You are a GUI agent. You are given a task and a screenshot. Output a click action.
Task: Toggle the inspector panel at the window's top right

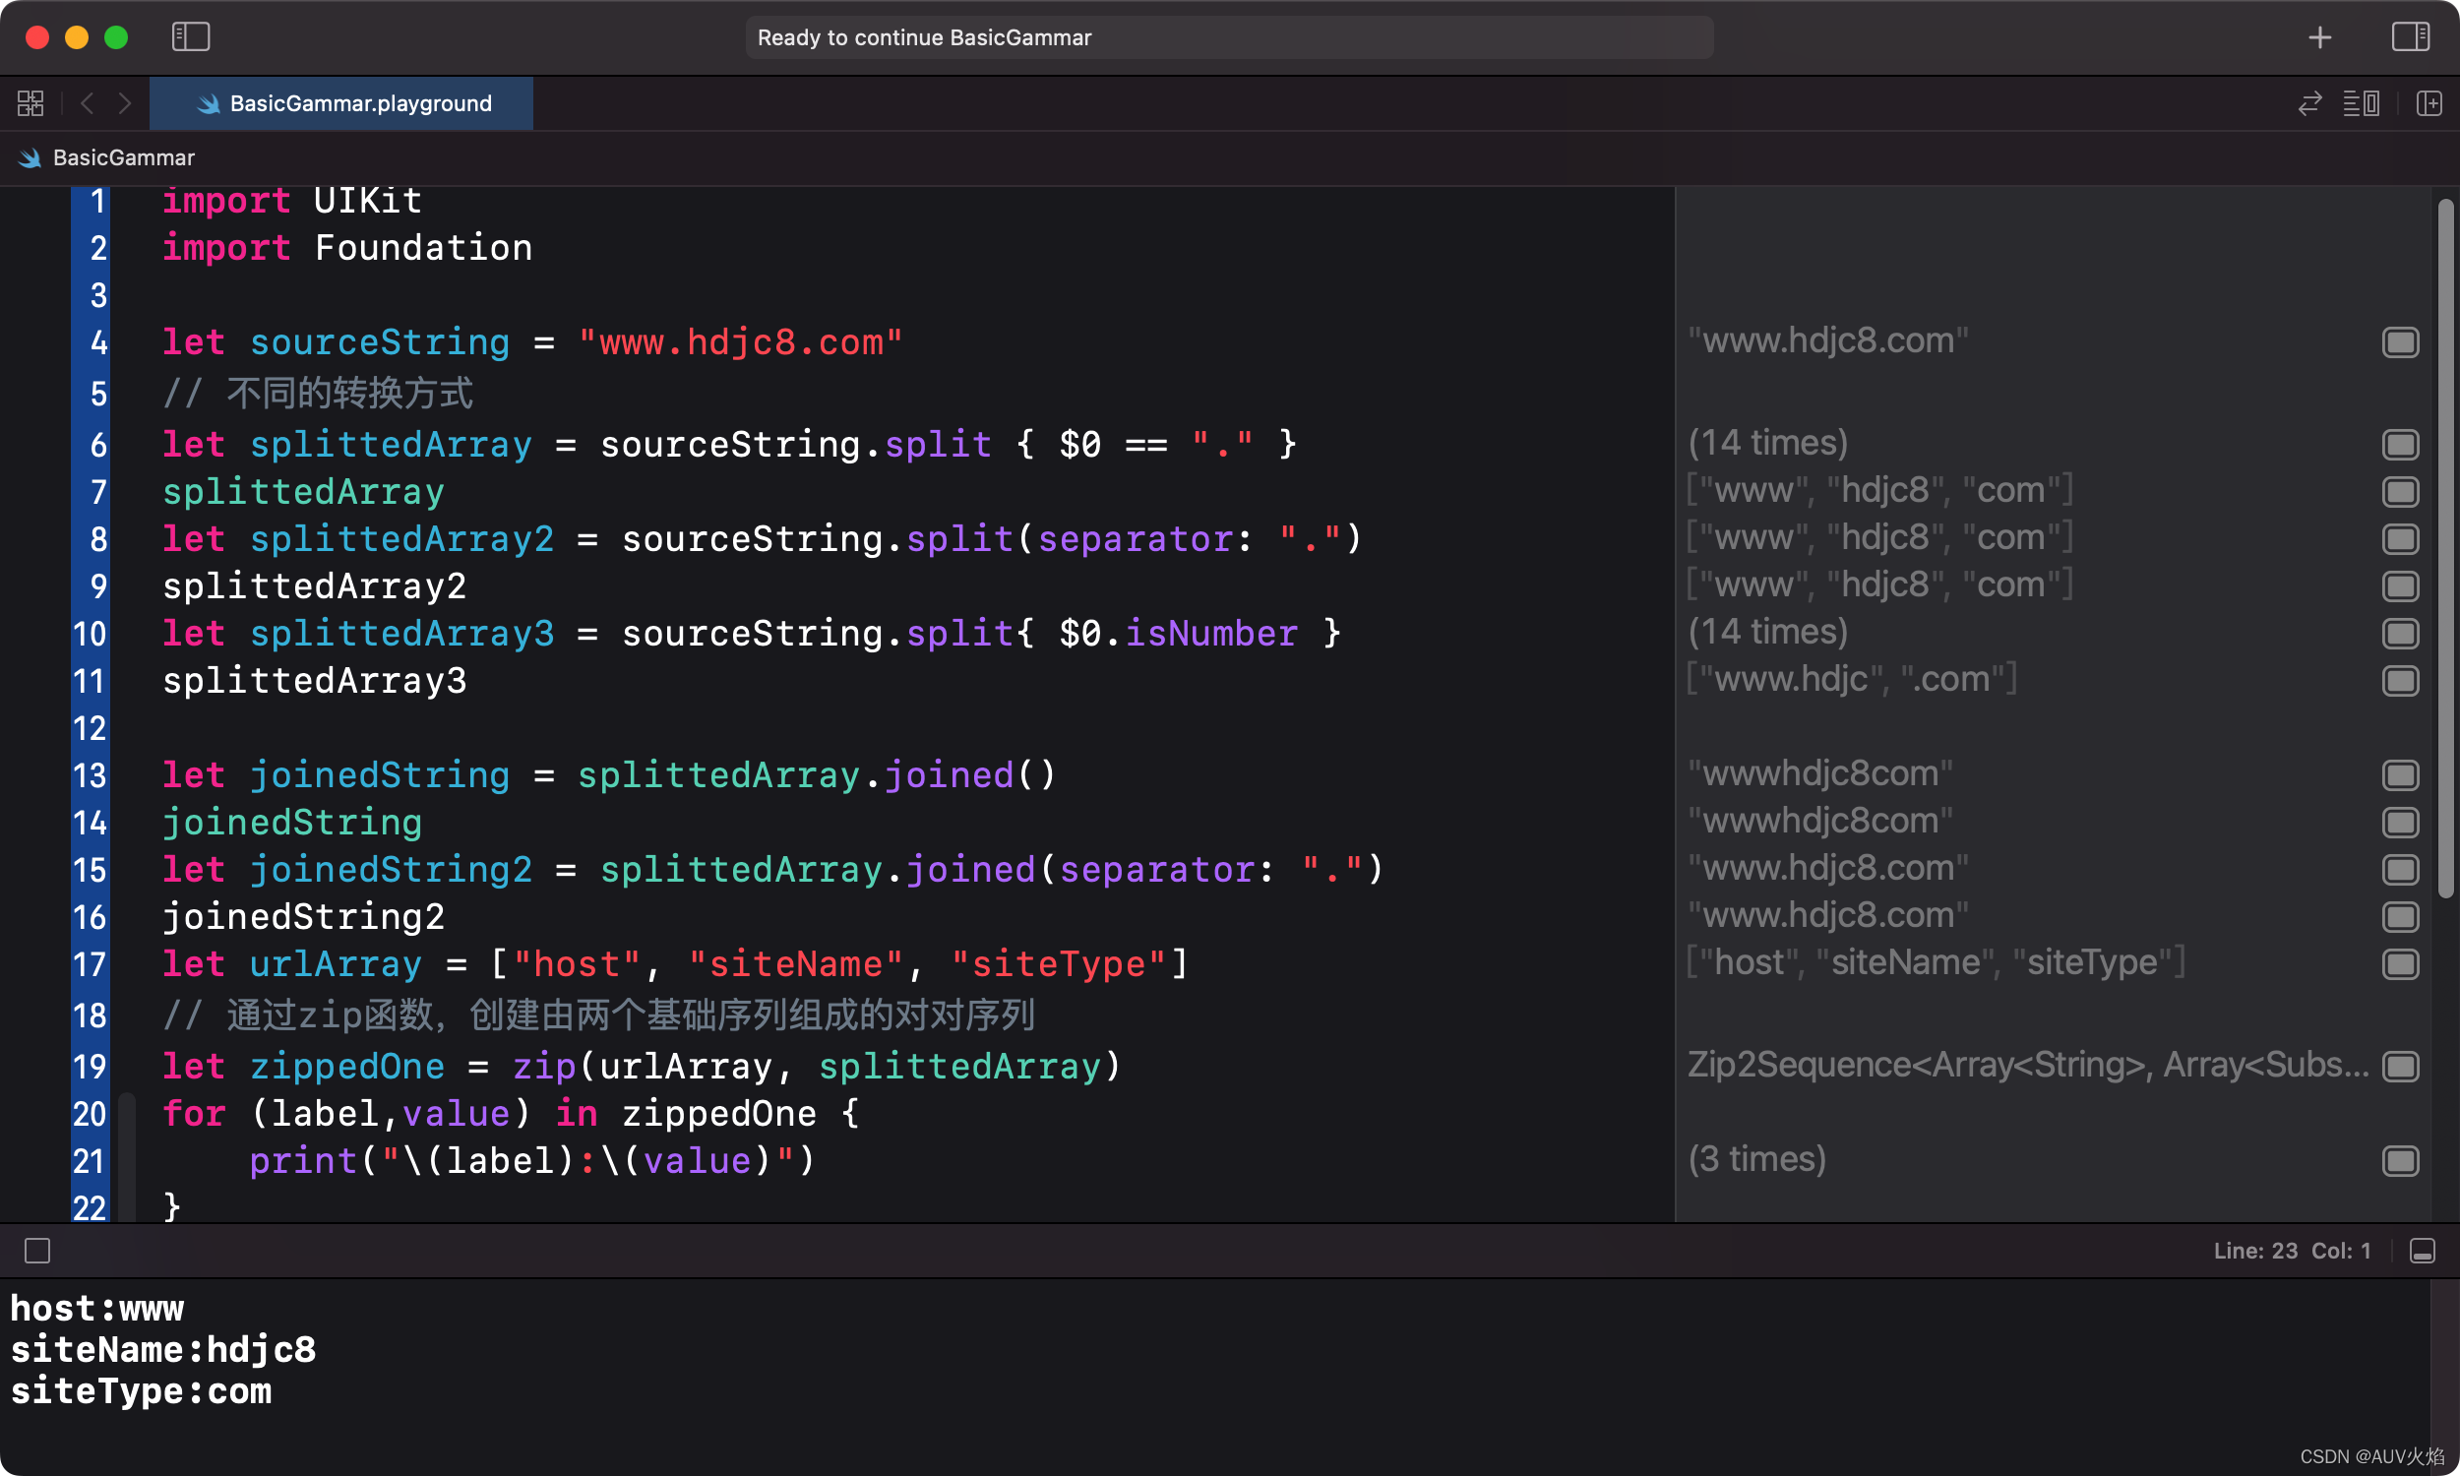tap(2410, 36)
